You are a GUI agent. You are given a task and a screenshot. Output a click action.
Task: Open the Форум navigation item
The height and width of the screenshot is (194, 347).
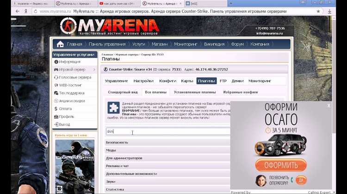237,44
